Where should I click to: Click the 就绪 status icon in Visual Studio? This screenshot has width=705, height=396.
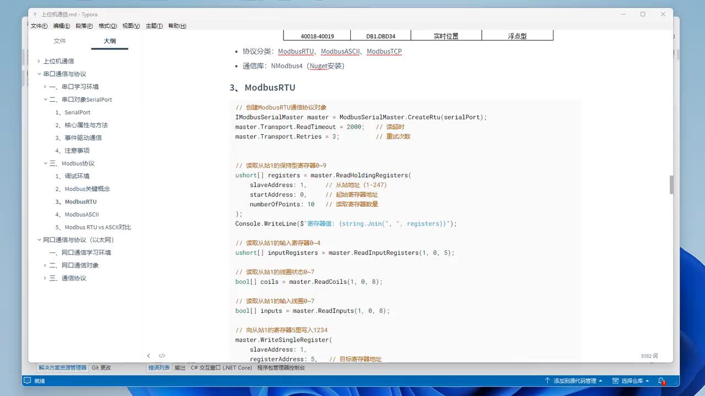click(x=27, y=381)
